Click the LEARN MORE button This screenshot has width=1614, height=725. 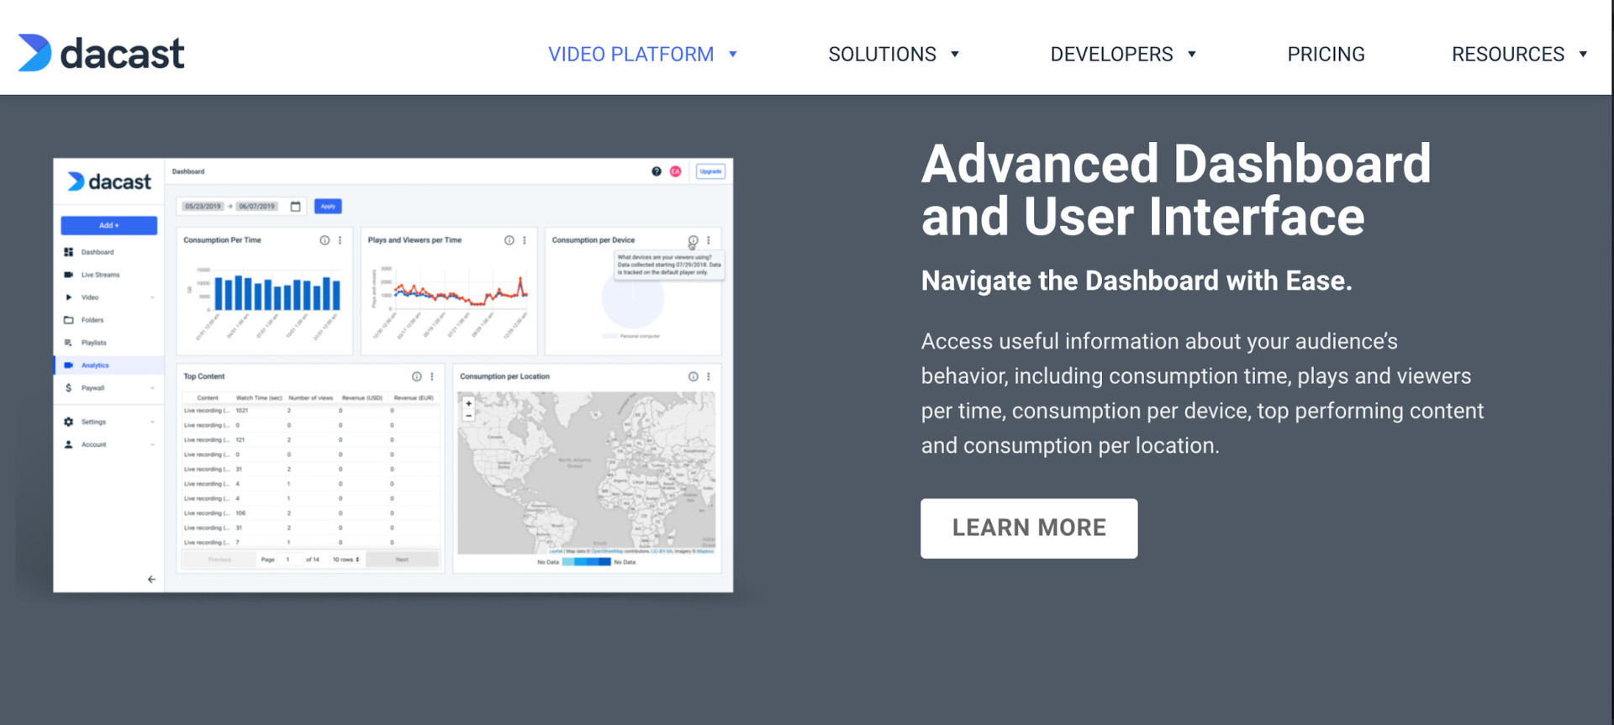[1029, 528]
